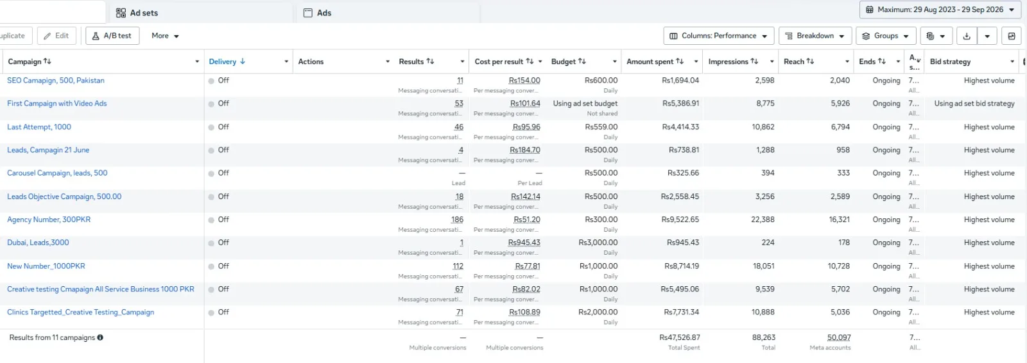
Task: Click the Edit button
Action: (56, 36)
